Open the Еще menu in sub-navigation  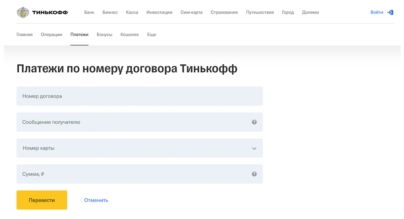coord(151,34)
